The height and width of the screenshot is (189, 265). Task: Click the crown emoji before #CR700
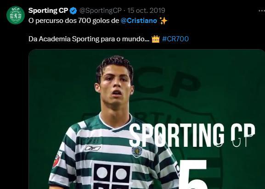pyautogui.click(x=156, y=39)
